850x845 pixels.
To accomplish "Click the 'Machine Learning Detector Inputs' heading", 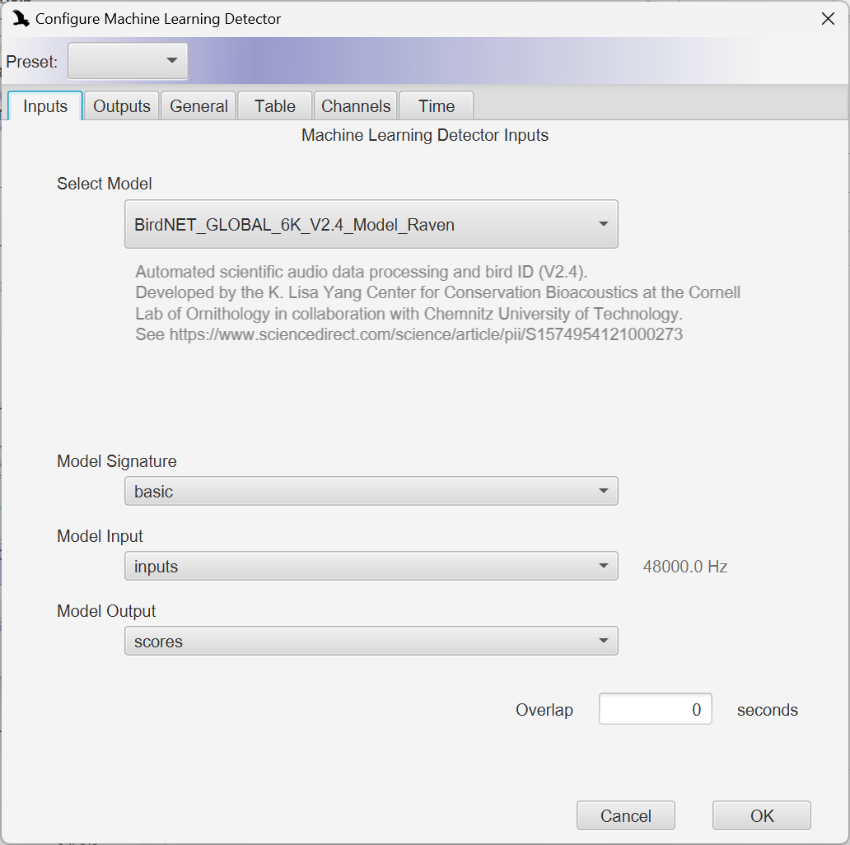I will pos(425,135).
